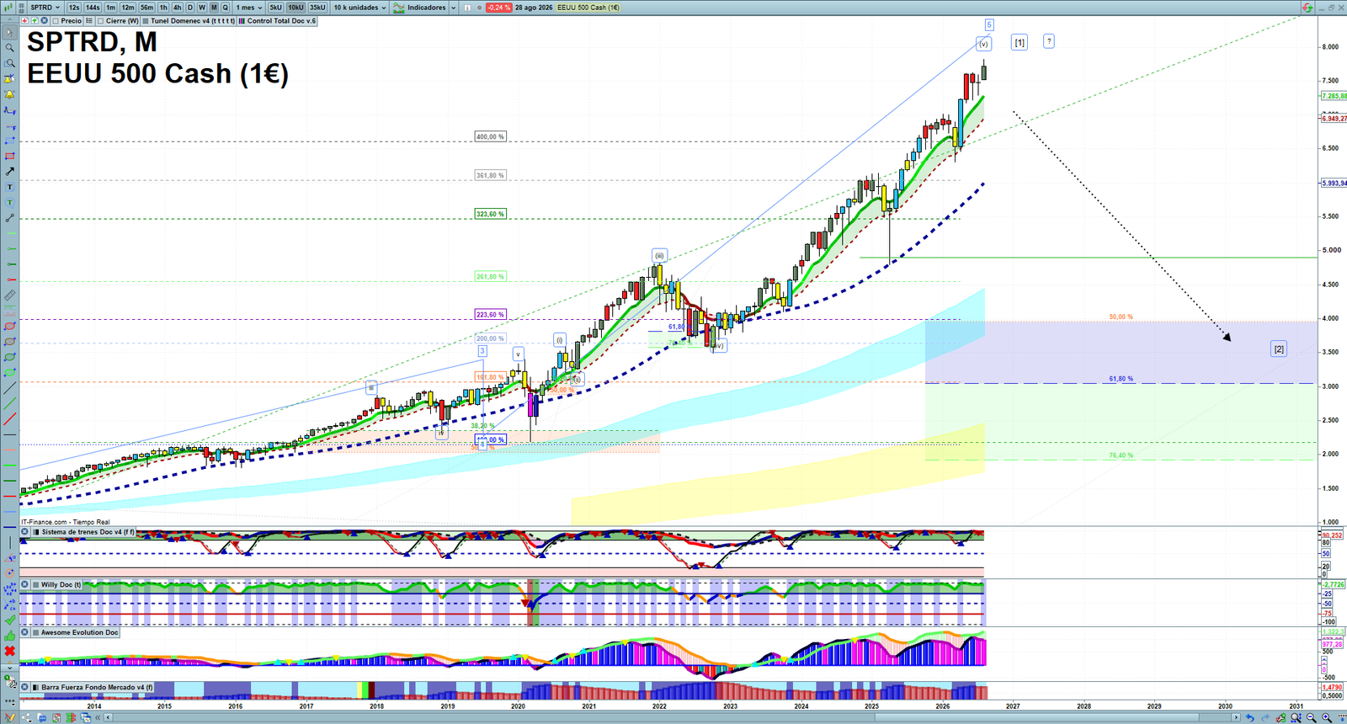Screen dimensions: 1347x724
Task: Click the double-left collapse arrows at bottom
Action: click(98, 717)
